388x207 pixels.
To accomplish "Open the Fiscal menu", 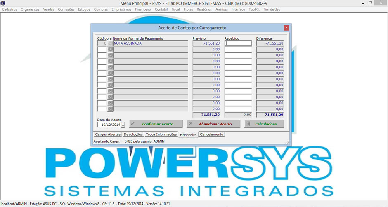I will [176, 9].
